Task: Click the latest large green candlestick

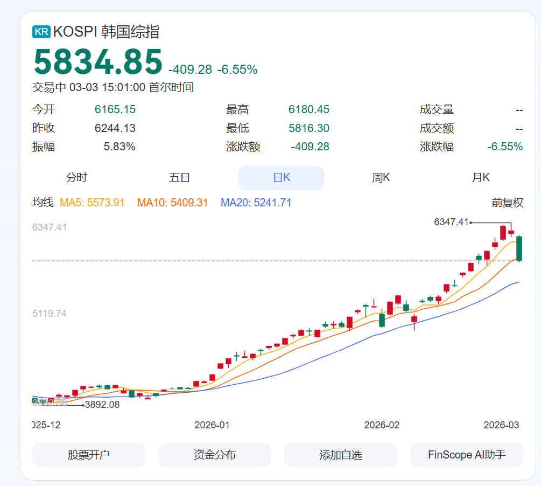Action: [x=519, y=248]
